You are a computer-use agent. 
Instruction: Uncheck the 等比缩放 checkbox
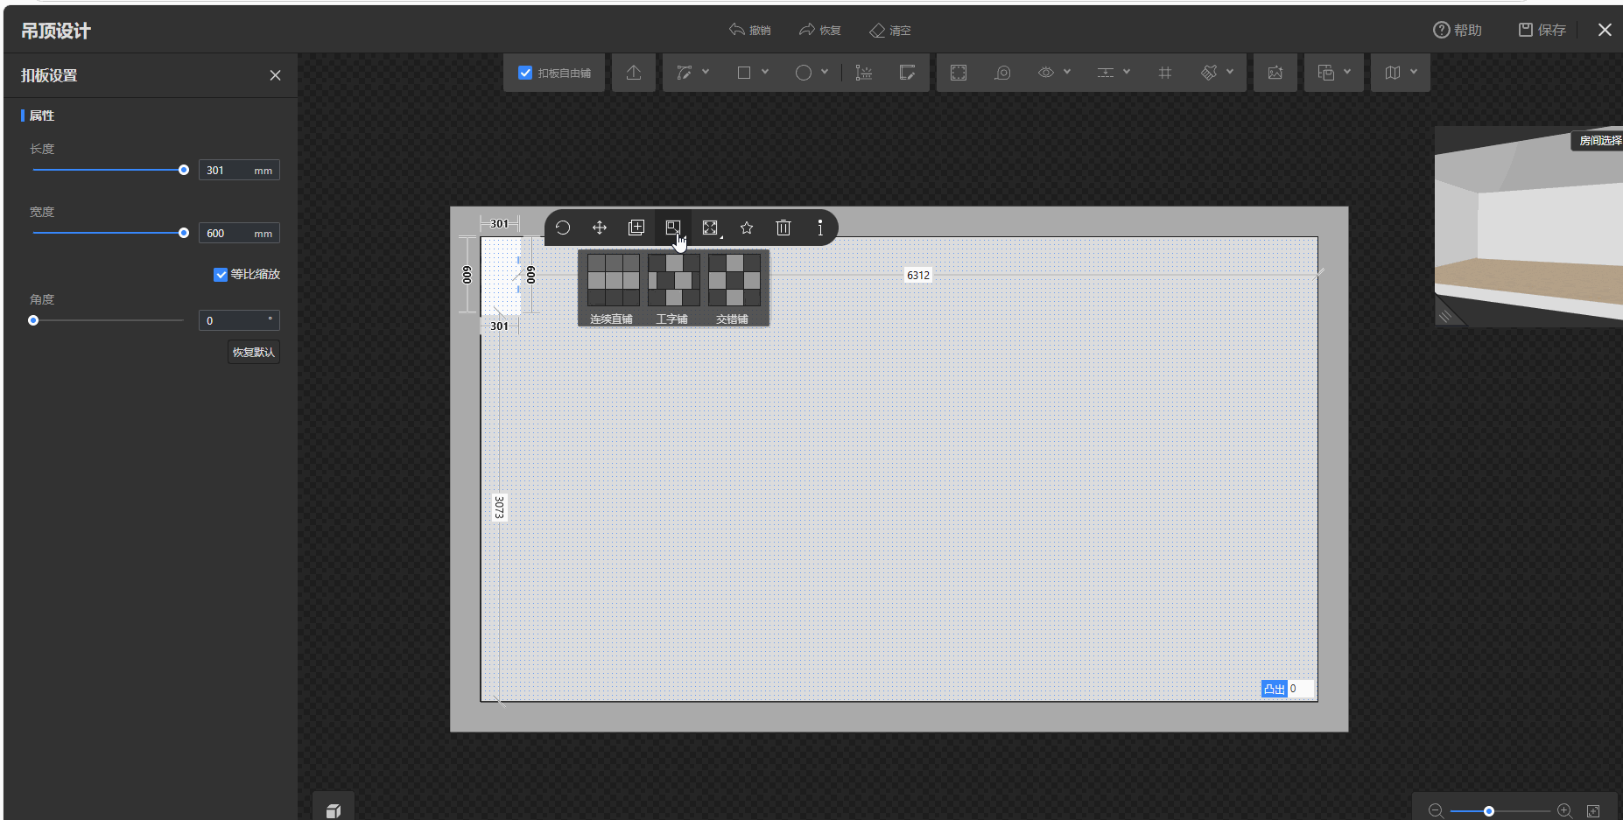(x=221, y=275)
